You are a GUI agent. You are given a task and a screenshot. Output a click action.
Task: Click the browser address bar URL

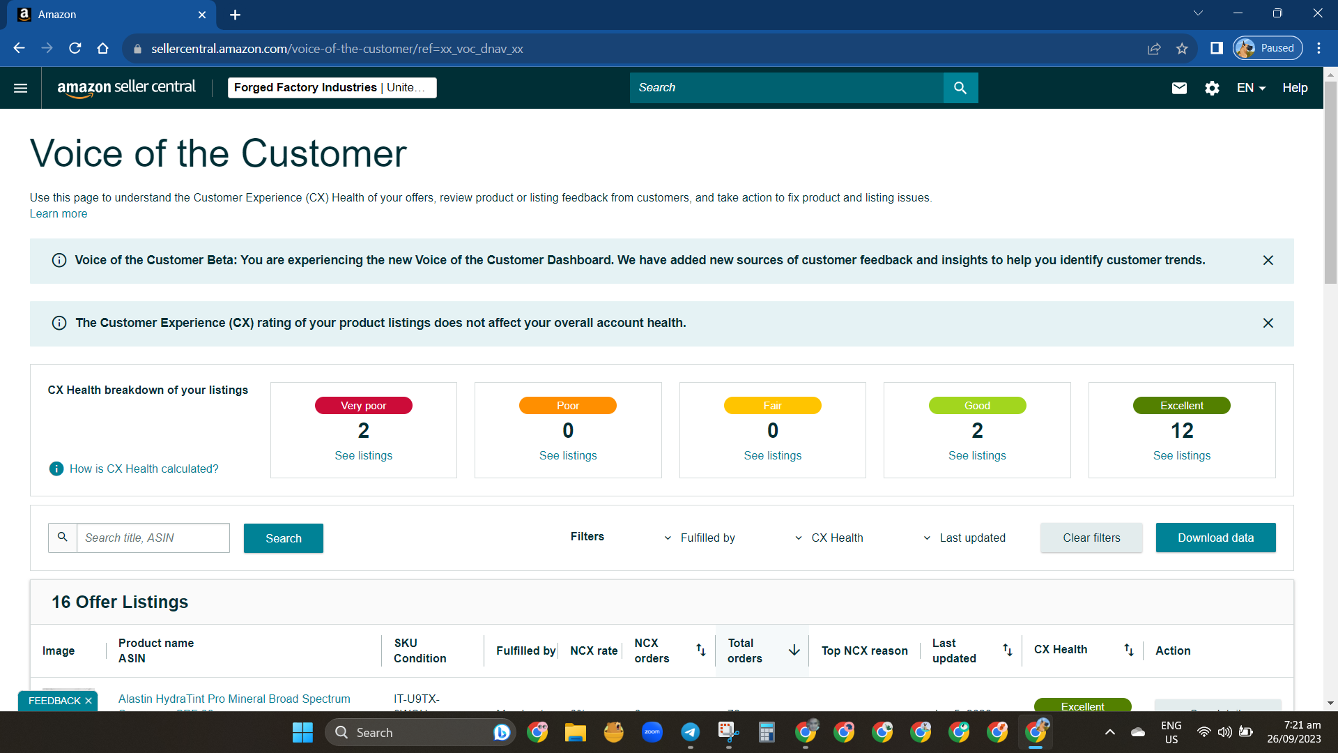click(x=337, y=49)
